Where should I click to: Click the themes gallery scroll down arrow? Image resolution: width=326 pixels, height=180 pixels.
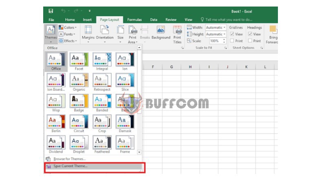click(x=139, y=152)
